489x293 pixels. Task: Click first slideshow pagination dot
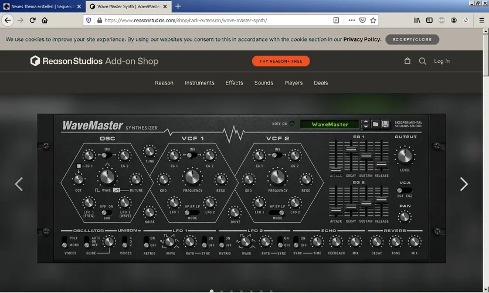pos(212,291)
